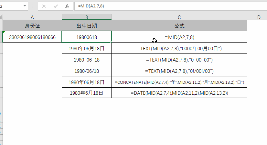The image size is (267, 145).
Task: Click the =DATE(MID(A2,7,4)...) formula cell
Action: pos(179,93)
